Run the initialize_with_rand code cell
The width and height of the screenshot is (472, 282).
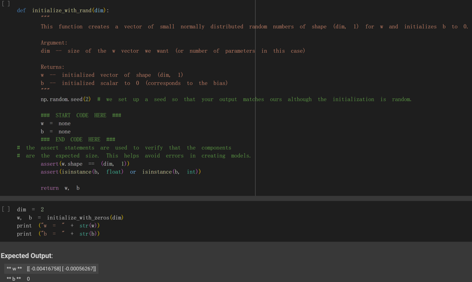point(6,4)
